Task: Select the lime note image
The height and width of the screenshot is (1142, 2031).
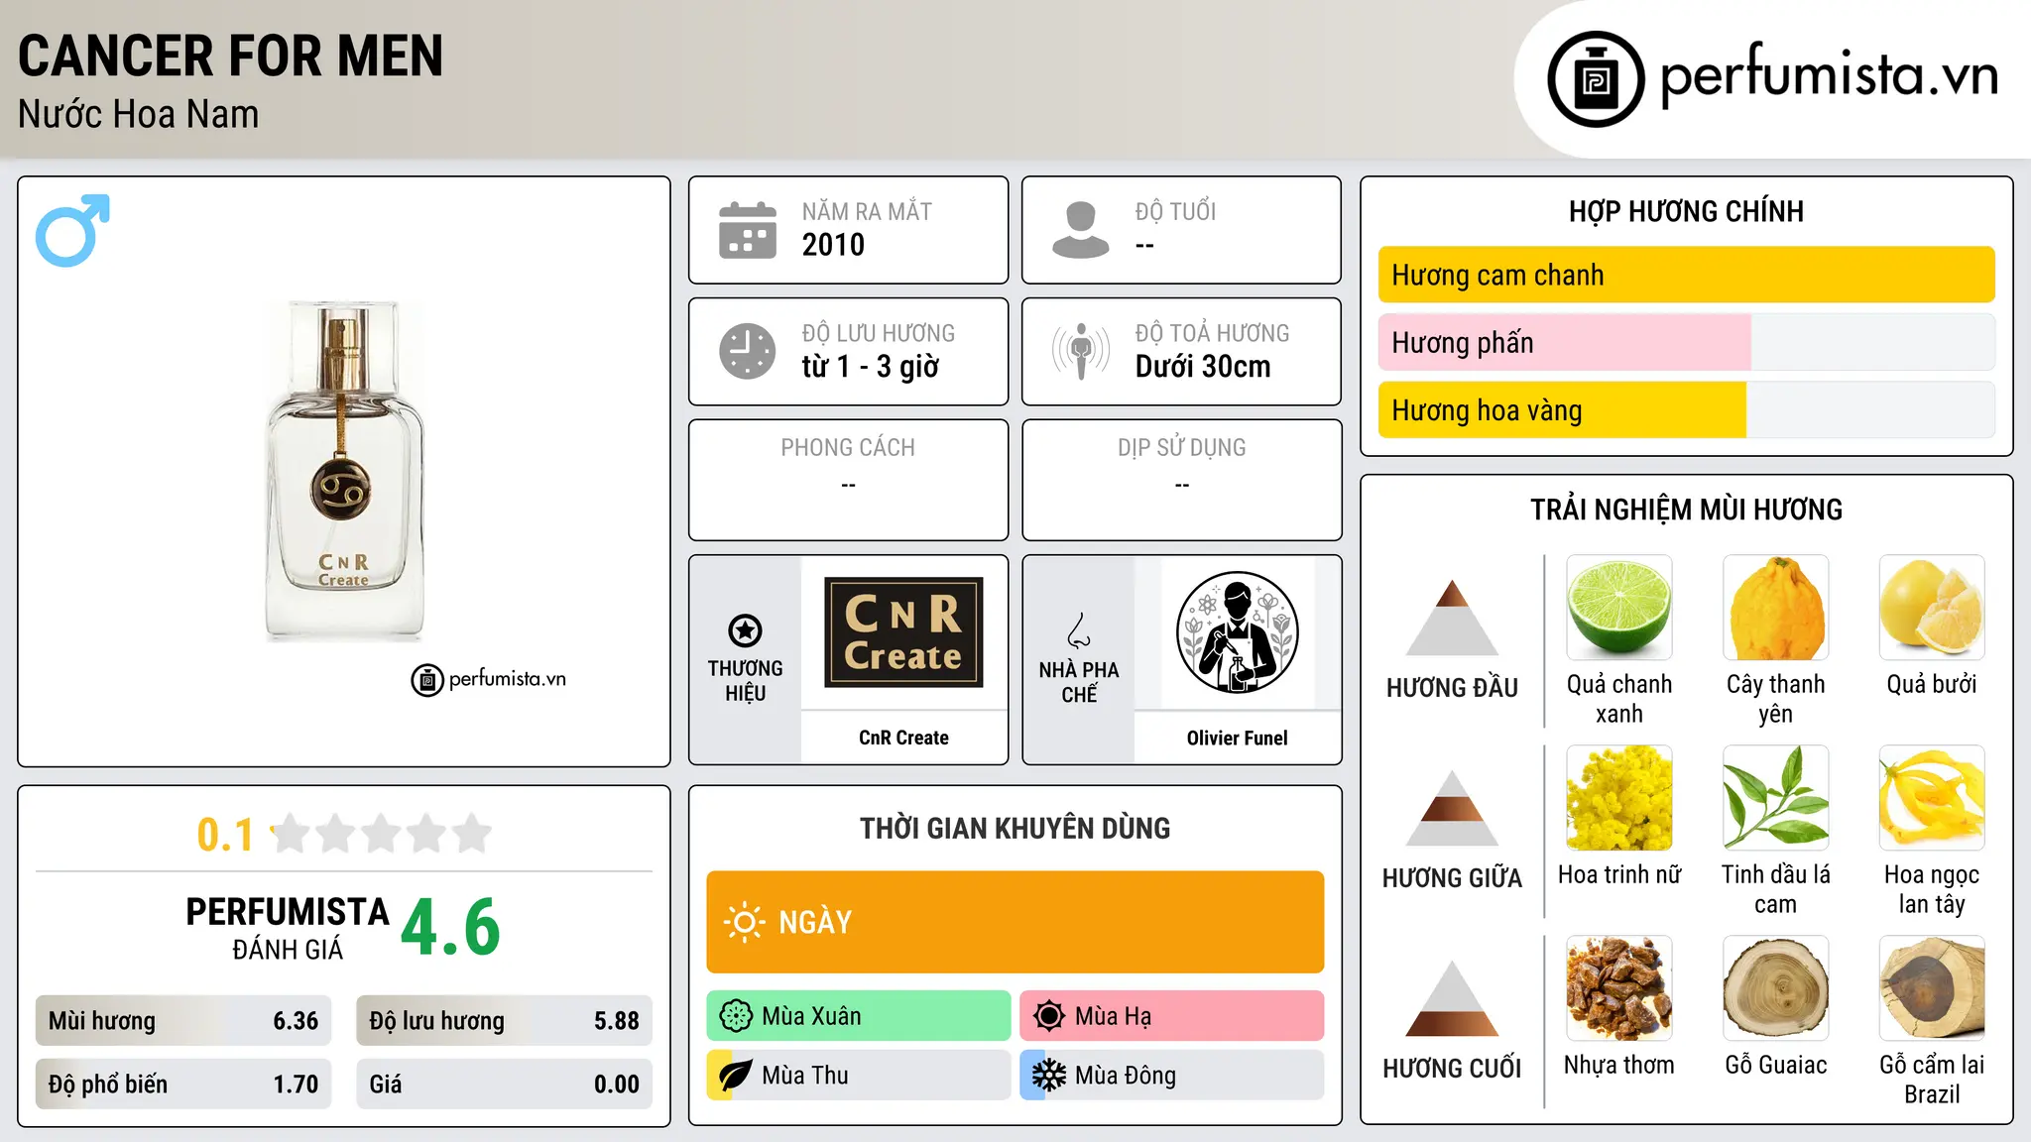Action: 1619,608
